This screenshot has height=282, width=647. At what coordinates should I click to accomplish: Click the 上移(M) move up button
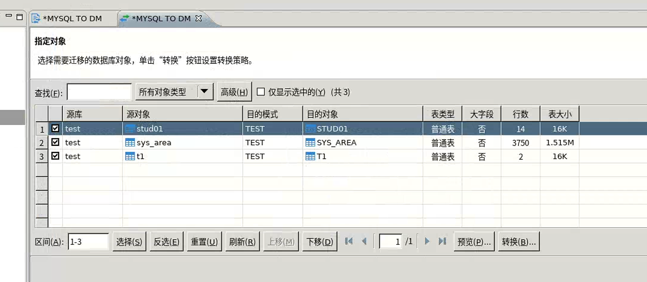[x=281, y=242]
